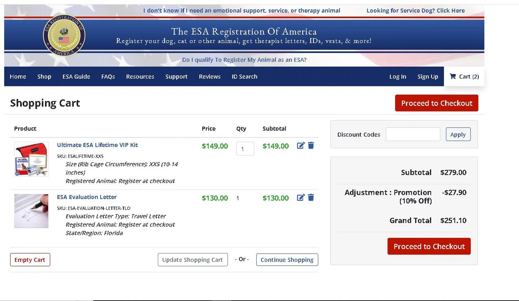Edit the Ultimate ESA Lifetime VIP Kit item
519x301 pixels.
tap(301, 146)
